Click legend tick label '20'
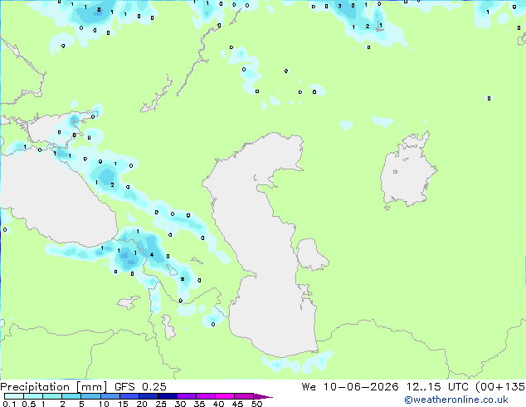 [x=142, y=404]
